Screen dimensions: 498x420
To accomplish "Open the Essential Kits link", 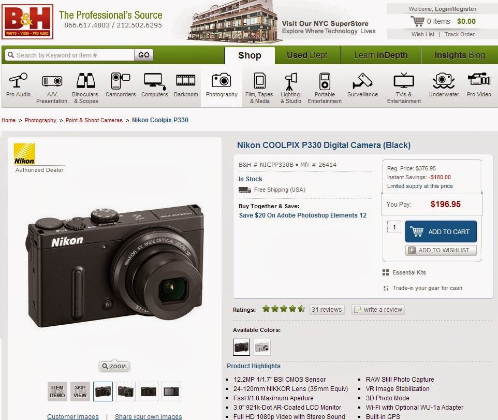I will click(x=409, y=272).
